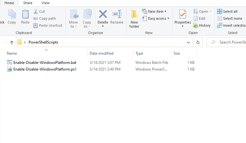Click the folder icon in address bar

pyautogui.click(x=19, y=42)
